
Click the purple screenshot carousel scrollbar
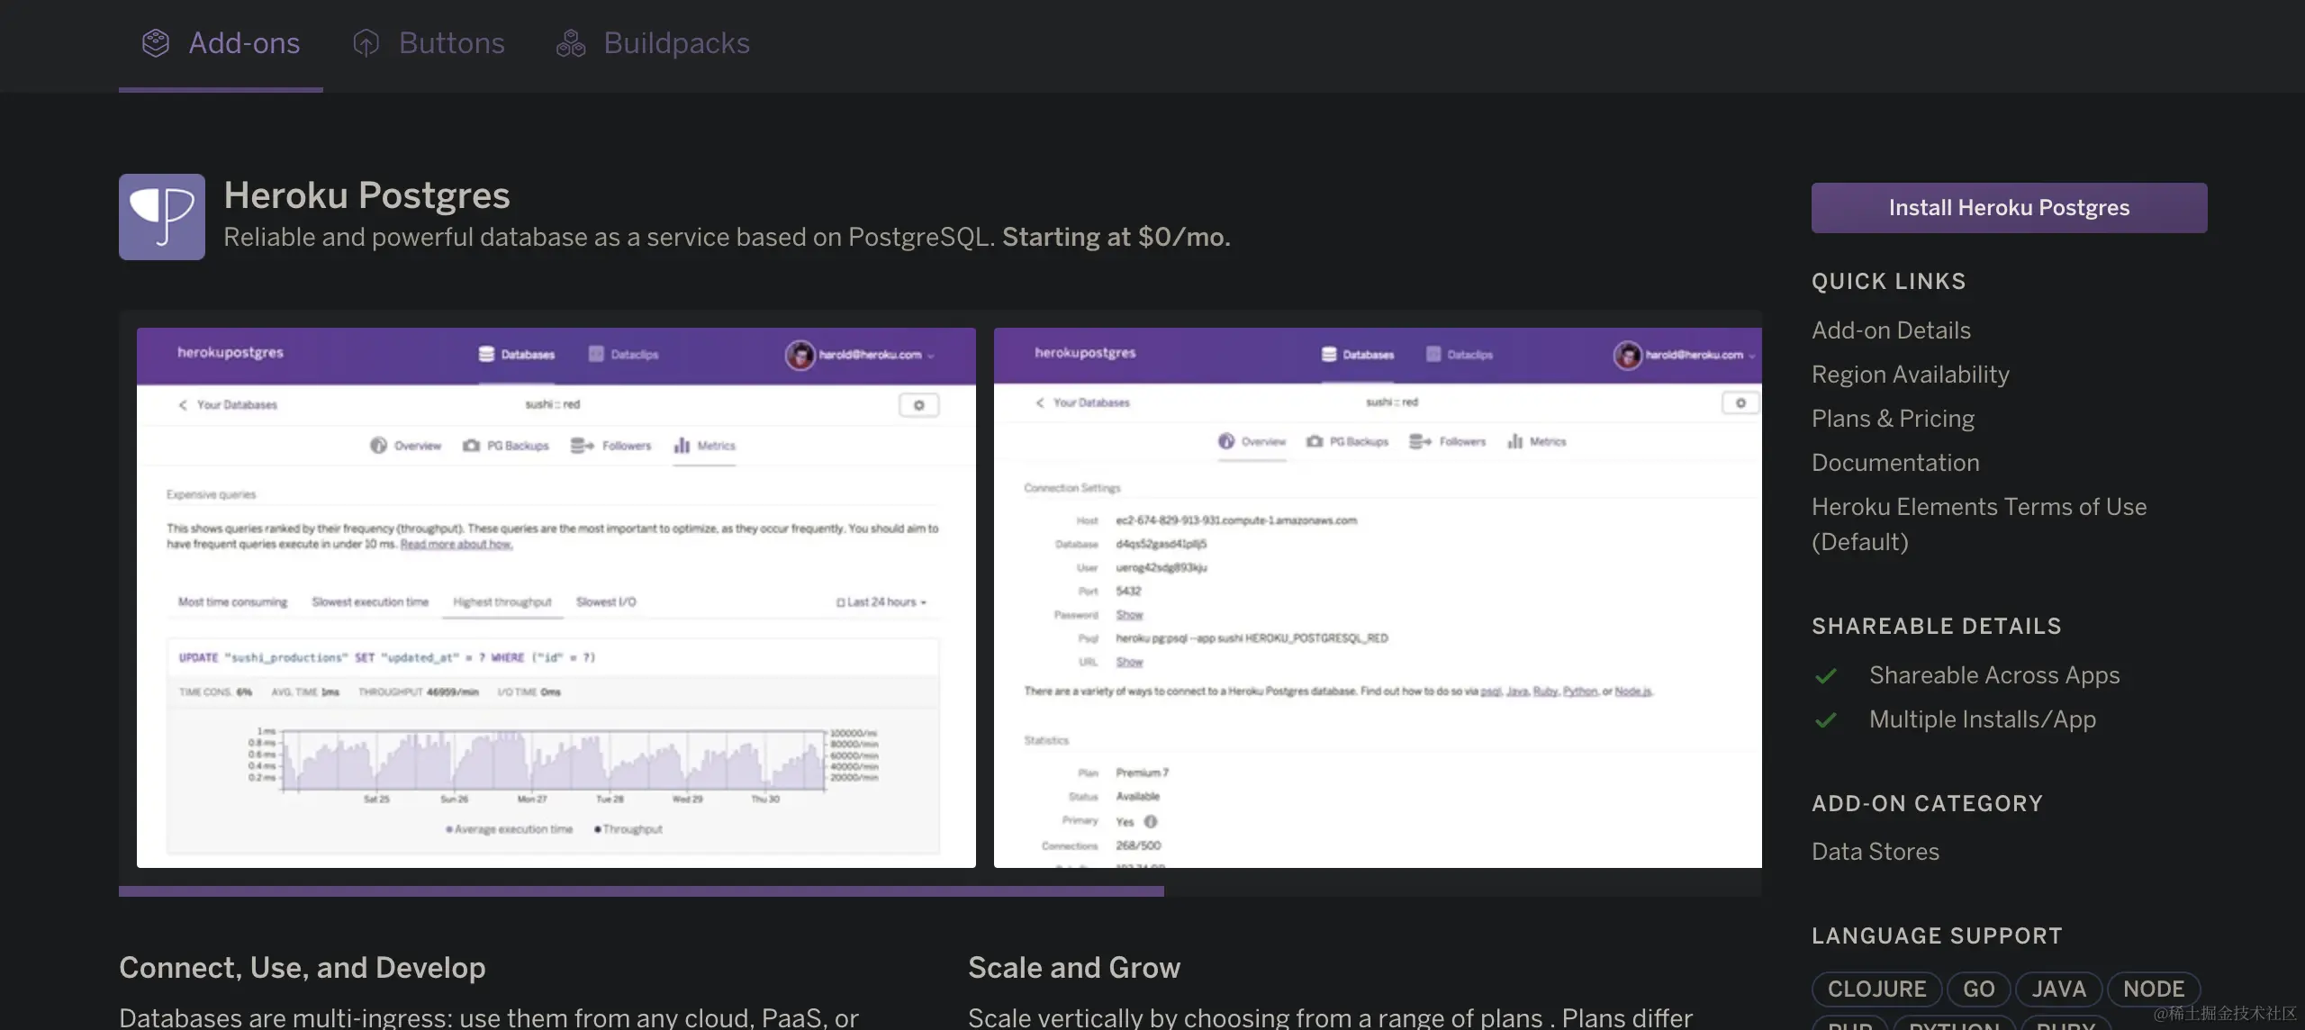point(641,891)
